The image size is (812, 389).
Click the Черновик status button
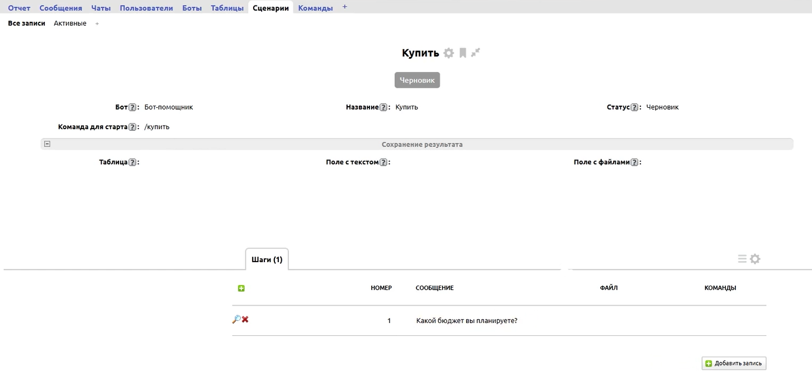pyautogui.click(x=417, y=80)
